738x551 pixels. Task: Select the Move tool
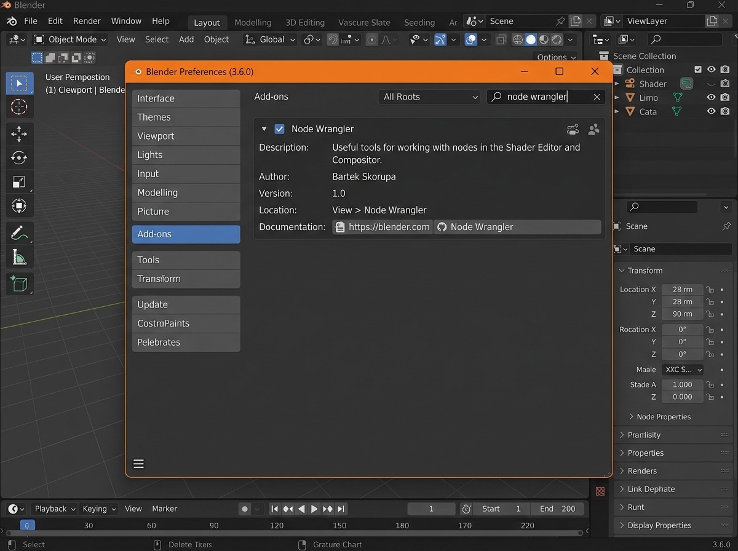[20, 133]
